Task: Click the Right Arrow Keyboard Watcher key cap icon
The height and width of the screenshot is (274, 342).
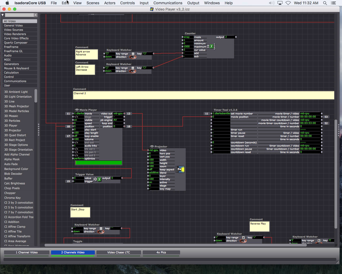Action: coord(133,54)
